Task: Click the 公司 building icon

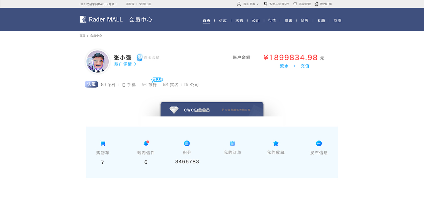Action: pyautogui.click(x=186, y=85)
